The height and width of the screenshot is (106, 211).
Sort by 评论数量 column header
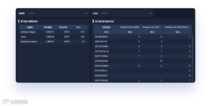(x=48, y=27)
